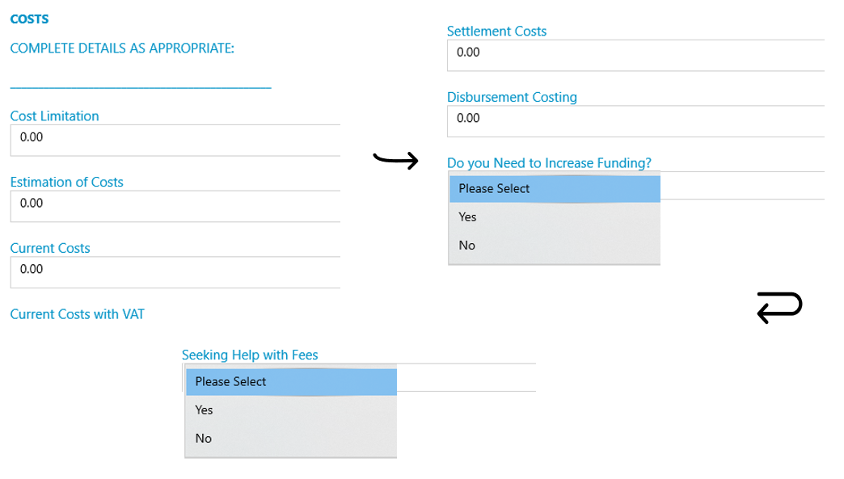This screenshot has height=479, width=844.
Task: Choose Please Select under Seeking Help with Fees
Action: click(x=291, y=382)
